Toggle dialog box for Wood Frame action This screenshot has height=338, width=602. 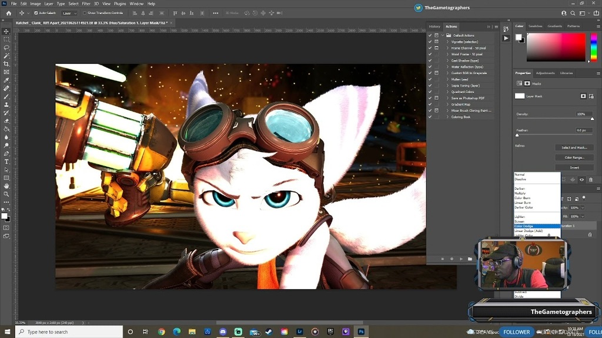coord(437,54)
